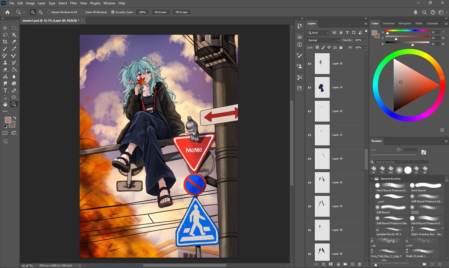The image size is (449, 268).
Task: Switch to the Channels tab
Action: coord(432,23)
